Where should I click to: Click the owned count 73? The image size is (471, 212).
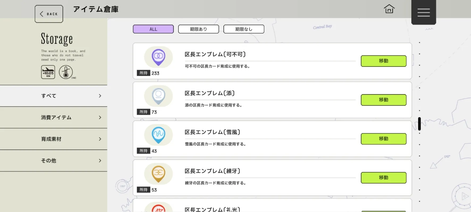click(x=154, y=112)
